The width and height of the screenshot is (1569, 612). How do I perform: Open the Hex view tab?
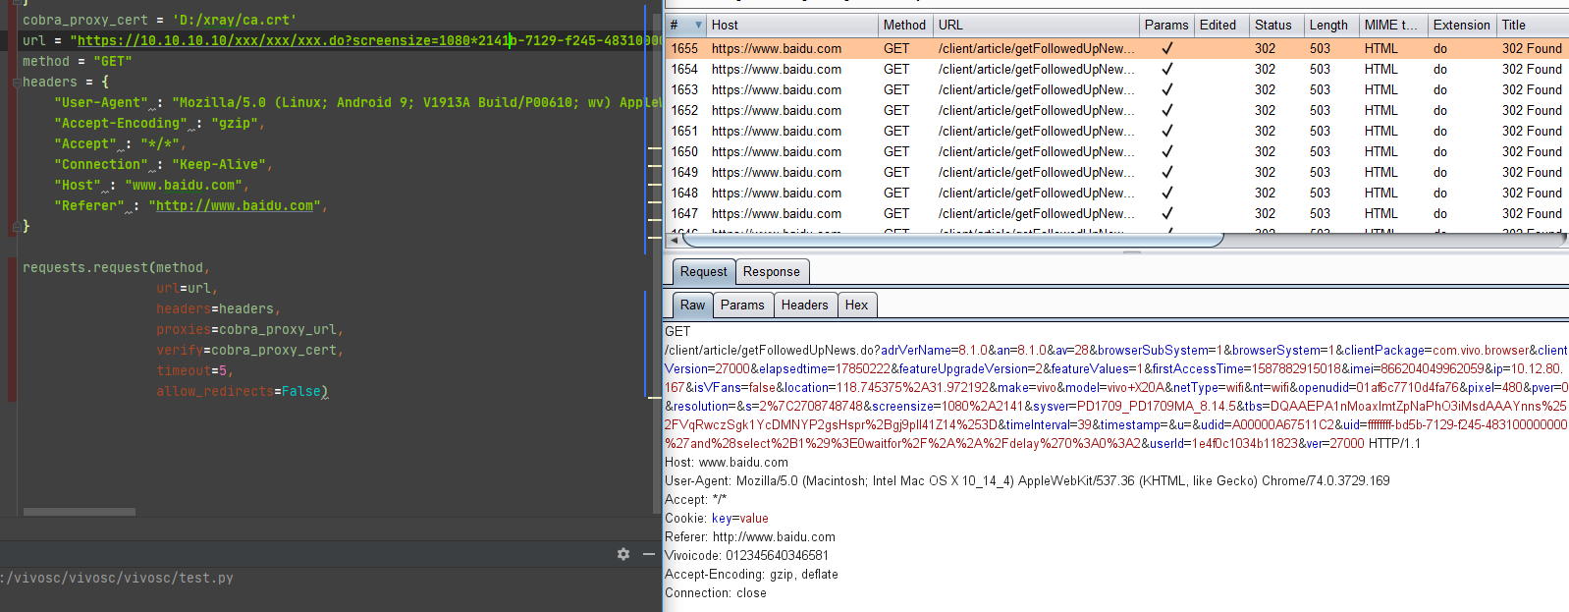[x=856, y=306]
